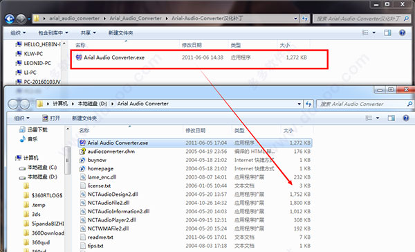The width and height of the screenshot is (415, 252).
Task: Toggle preview pane in the rear window
Action: click(387, 33)
